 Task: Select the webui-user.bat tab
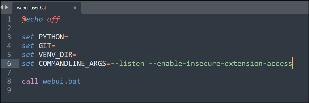(47, 8)
